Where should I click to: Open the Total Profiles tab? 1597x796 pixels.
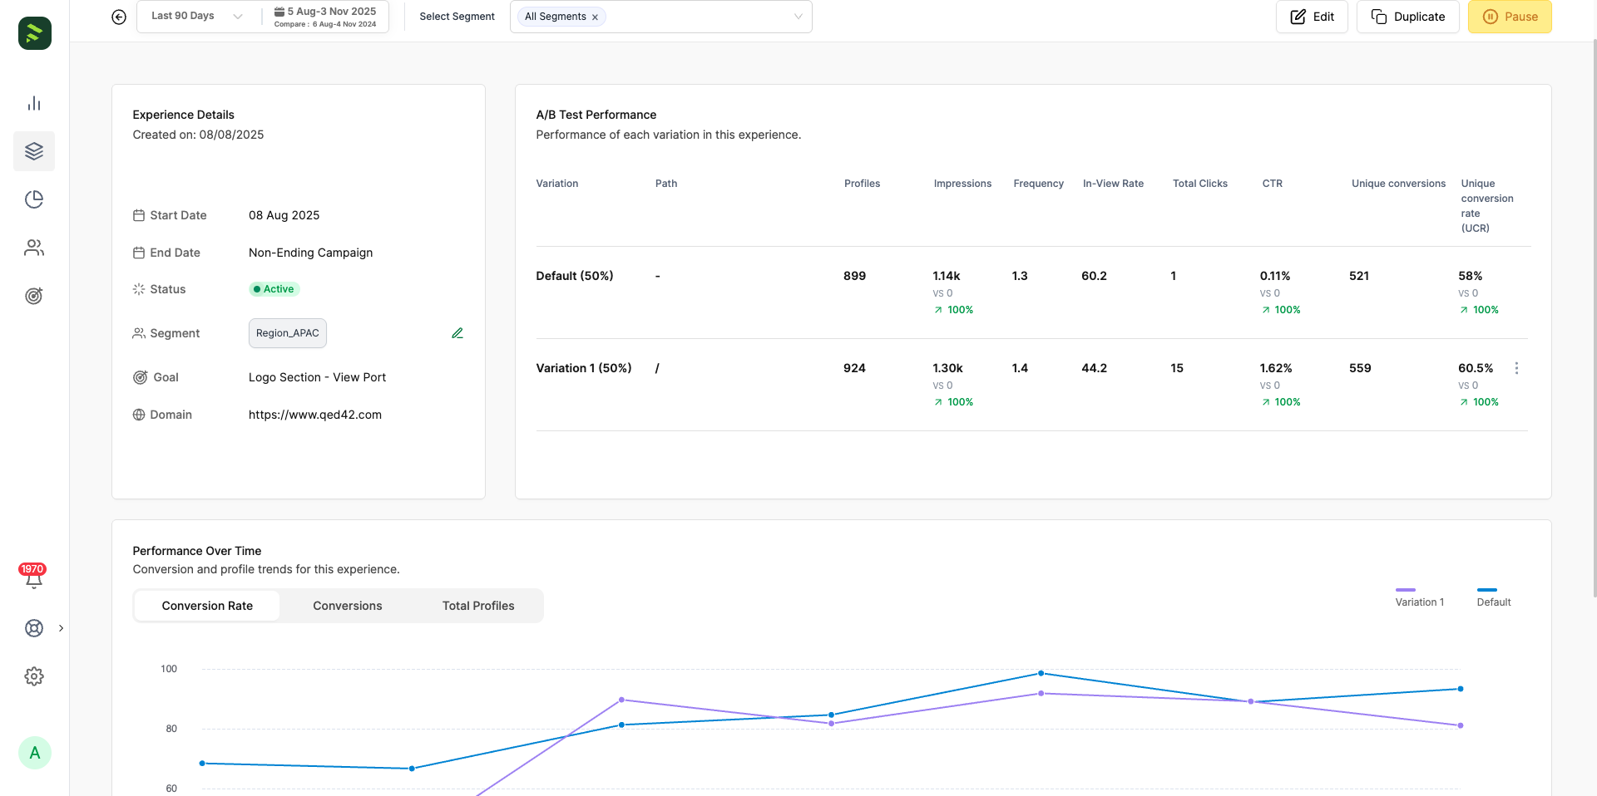(x=477, y=606)
